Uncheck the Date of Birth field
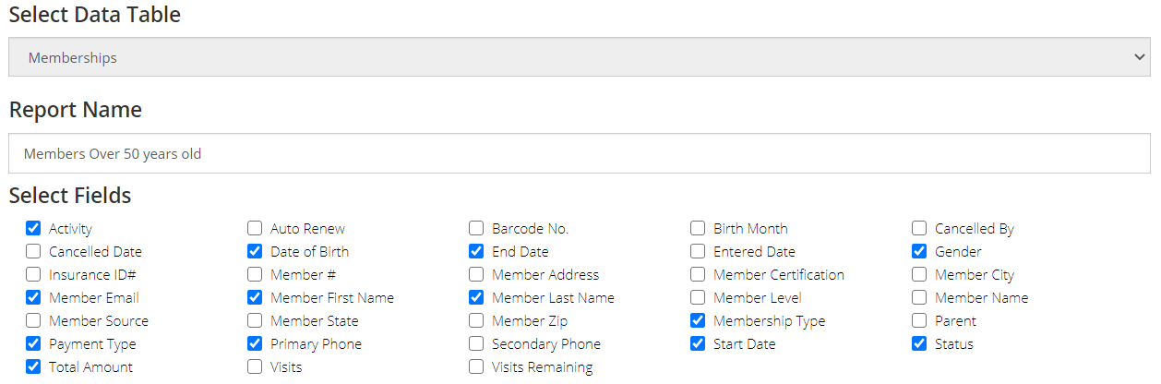 click(255, 251)
